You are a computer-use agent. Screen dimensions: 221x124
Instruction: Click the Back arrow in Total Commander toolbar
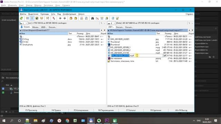pyautogui.click(x=60, y=18)
